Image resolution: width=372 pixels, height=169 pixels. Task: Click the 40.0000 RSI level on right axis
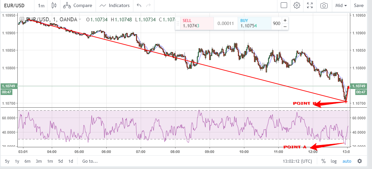pos(359,132)
